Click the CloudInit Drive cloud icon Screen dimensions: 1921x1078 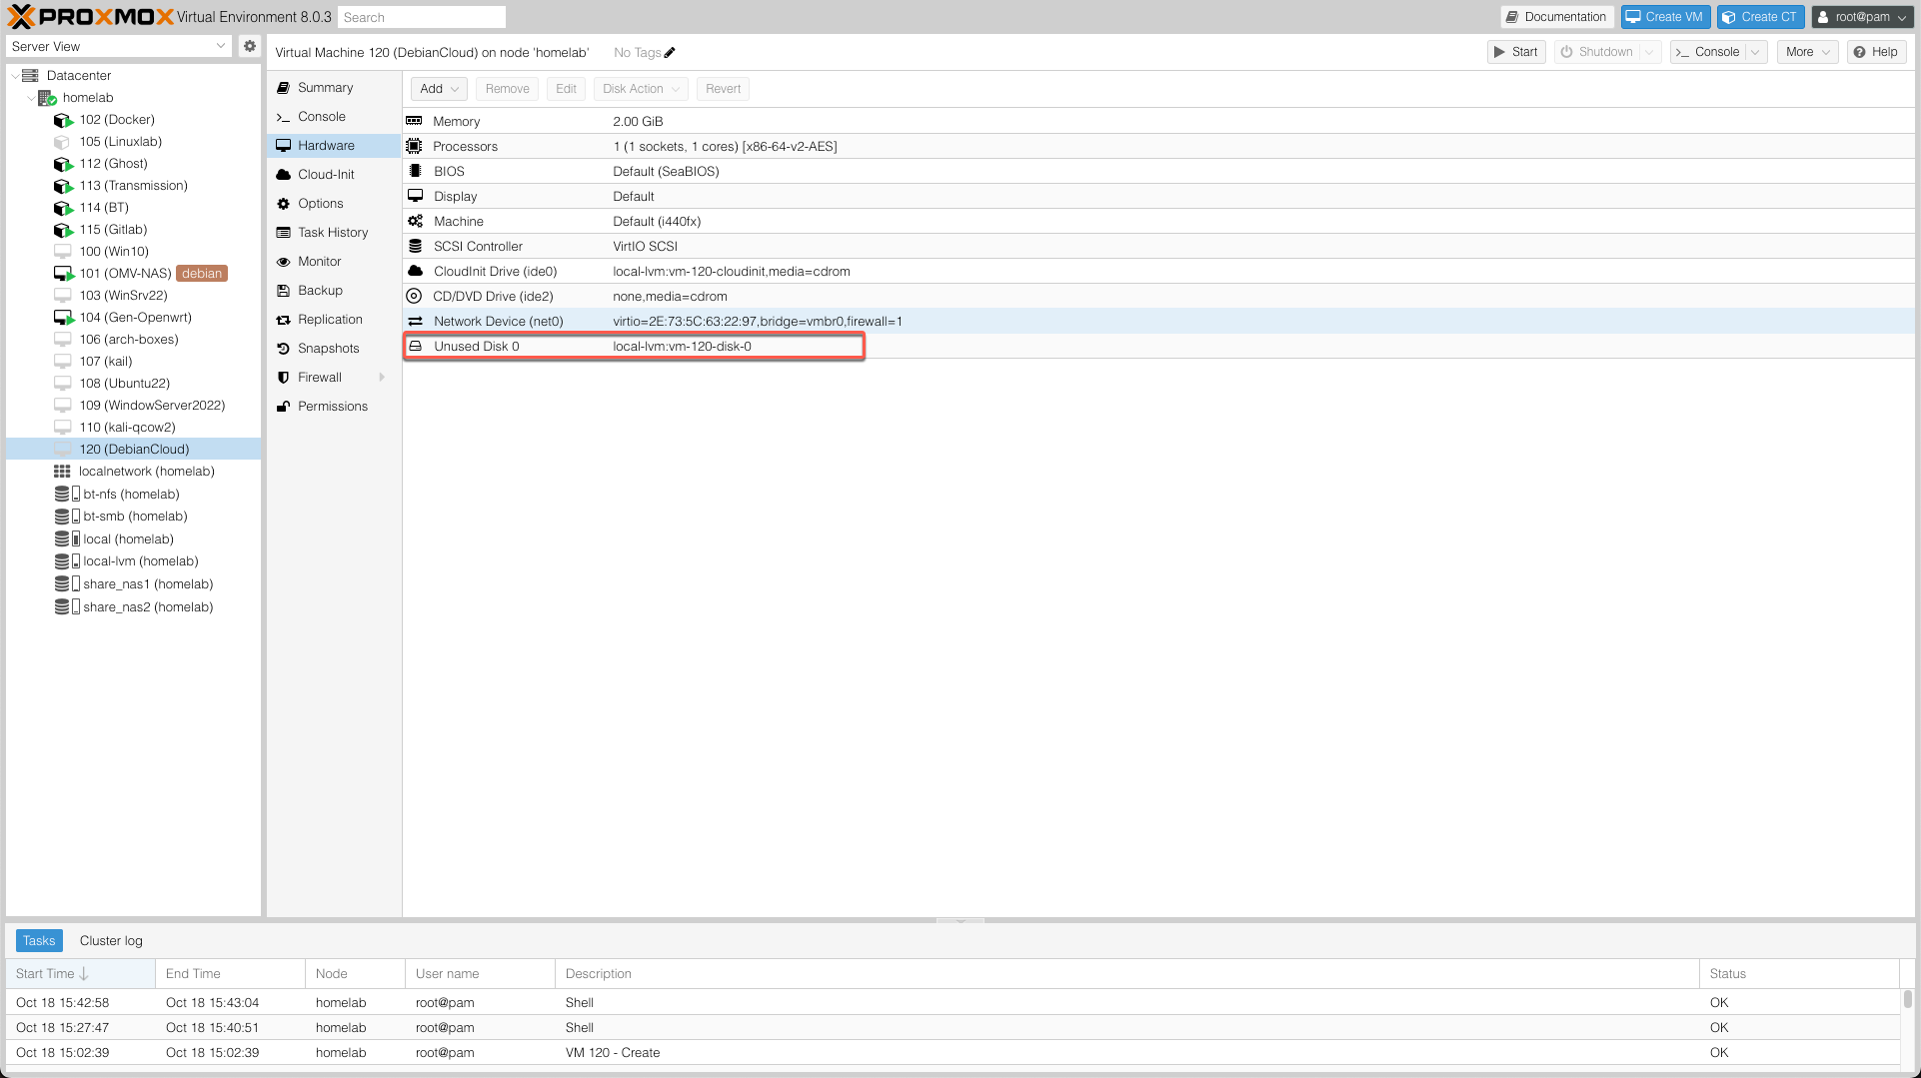415,271
